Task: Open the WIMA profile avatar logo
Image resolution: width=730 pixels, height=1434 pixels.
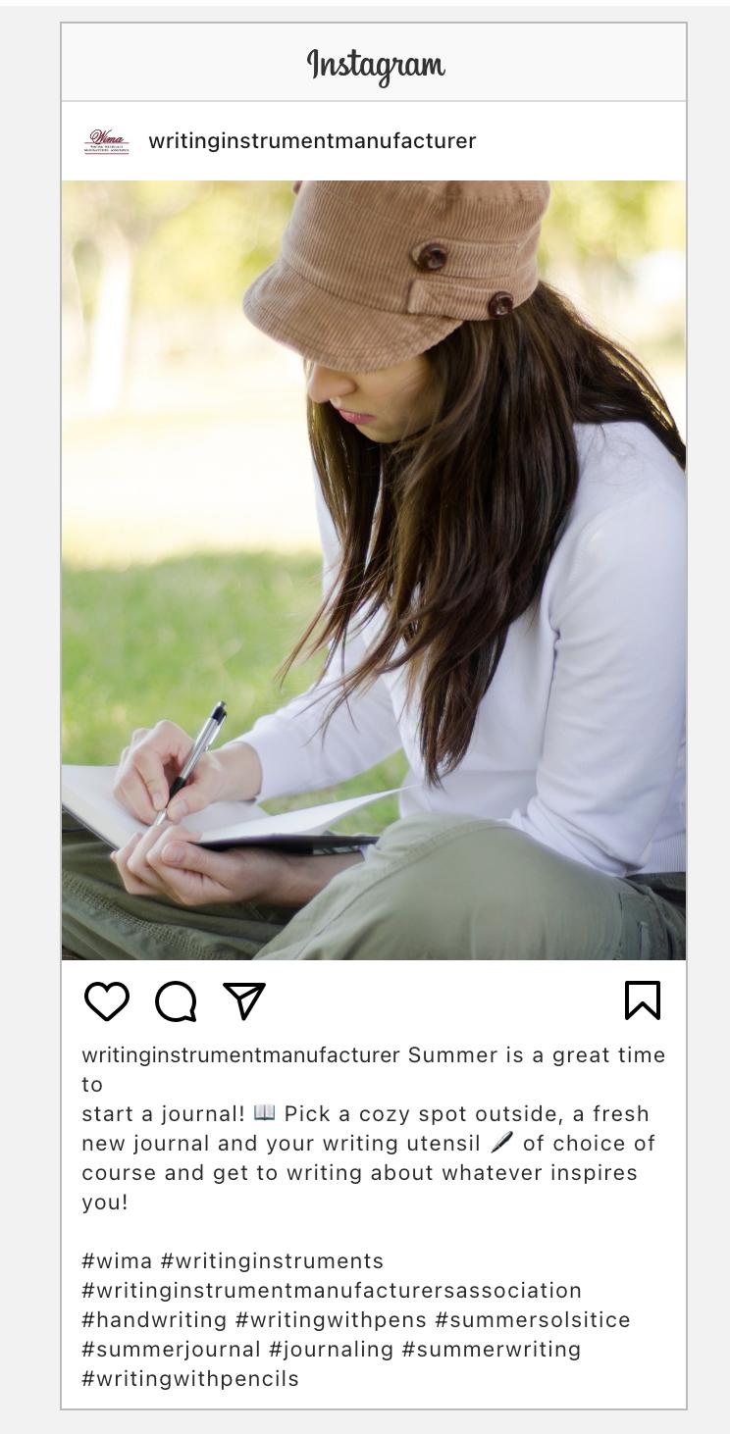Action: point(107,141)
